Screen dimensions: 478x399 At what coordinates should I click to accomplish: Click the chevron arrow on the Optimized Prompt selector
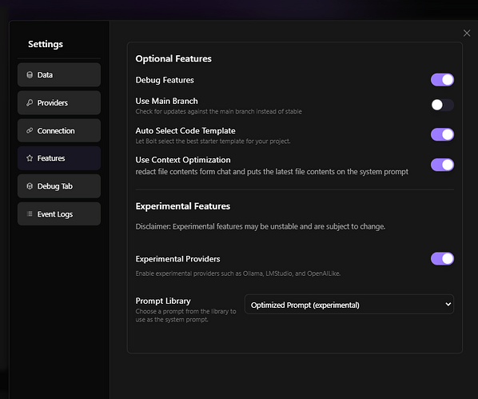[448, 304]
